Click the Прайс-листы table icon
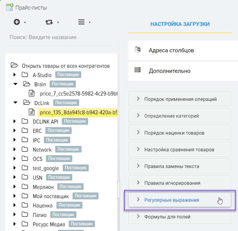238x231 pixels. point(10,7)
